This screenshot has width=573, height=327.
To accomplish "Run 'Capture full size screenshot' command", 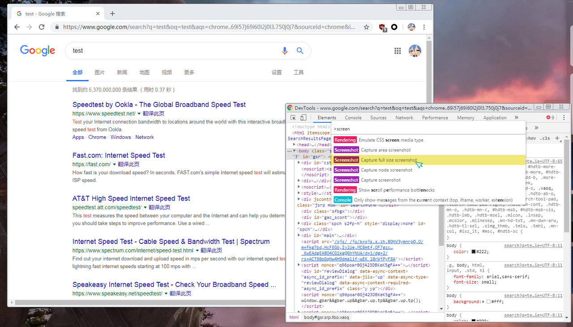I will point(428,160).
